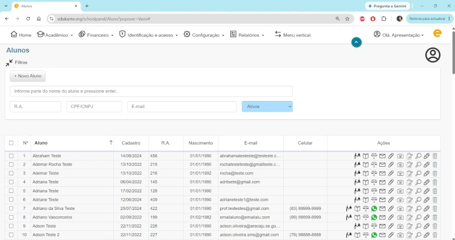
Task: Open WhatsApp icon for Adriano da Silva Teste
Action: (374, 209)
